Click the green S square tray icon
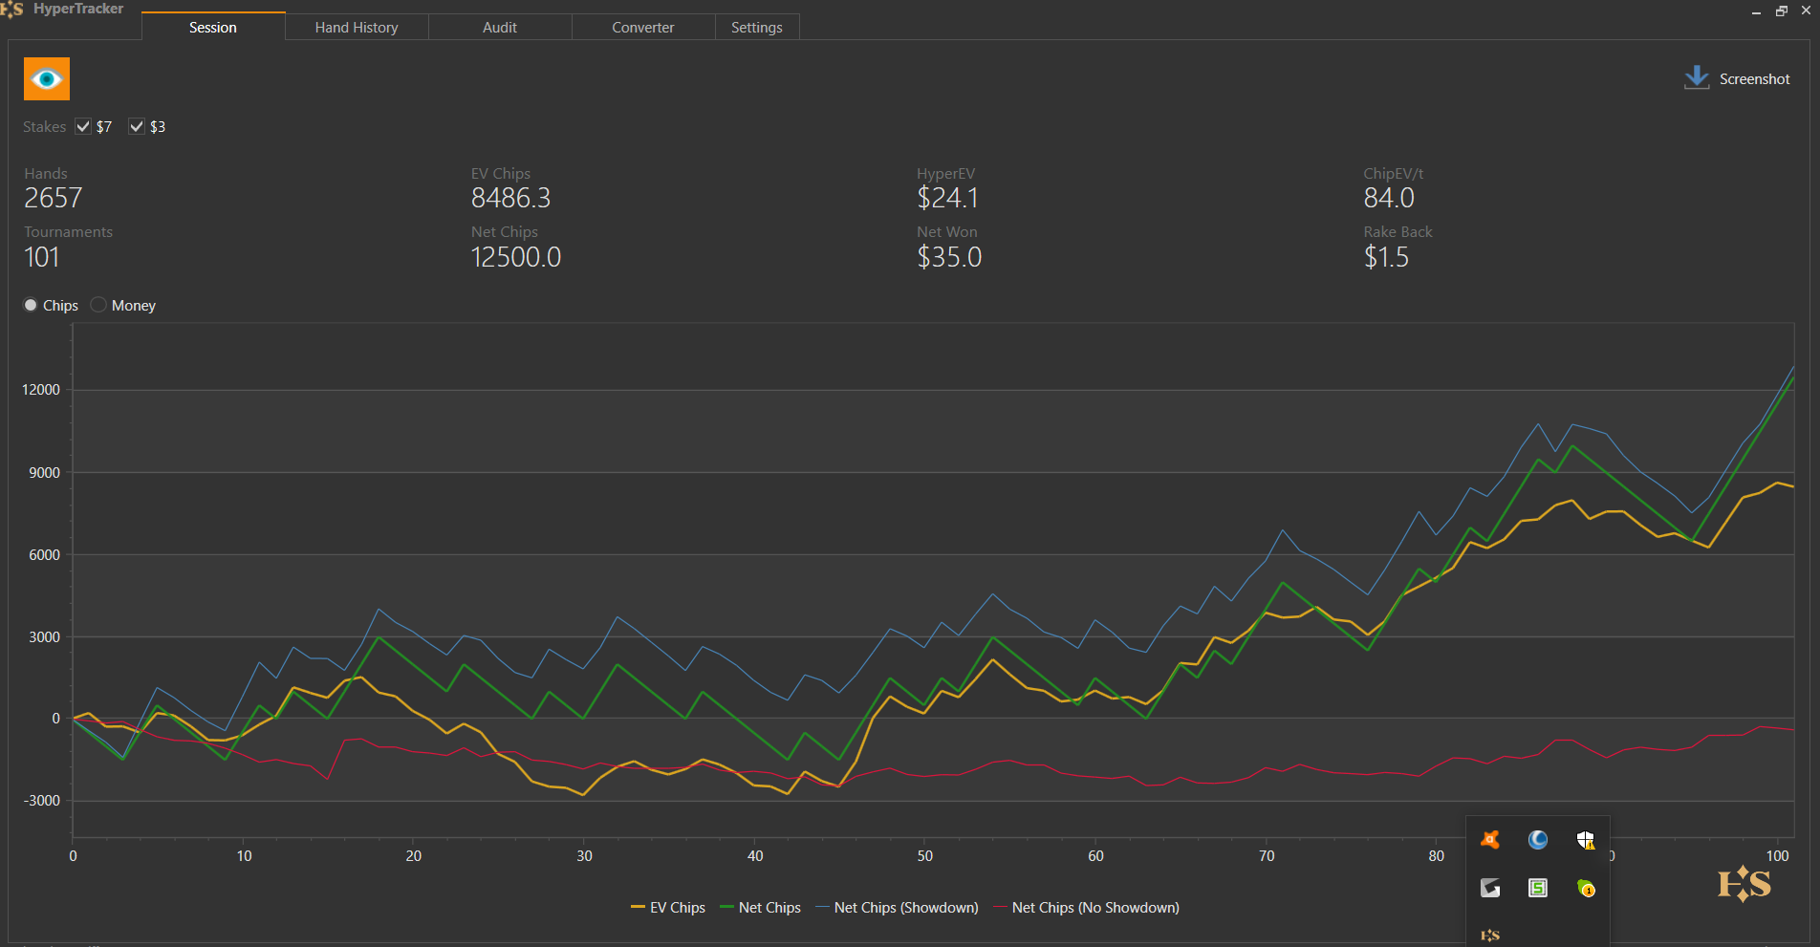Viewport: 1820px width, 947px height. (1538, 889)
